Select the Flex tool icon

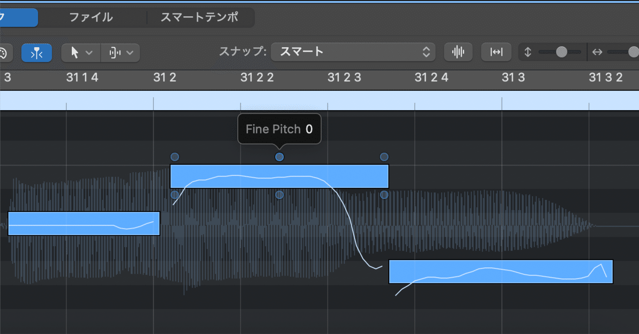tap(115, 53)
